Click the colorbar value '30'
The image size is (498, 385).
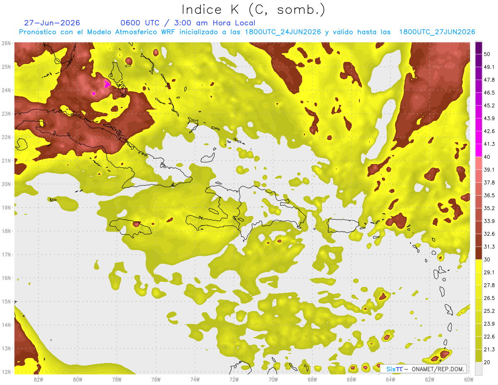point(487,260)
